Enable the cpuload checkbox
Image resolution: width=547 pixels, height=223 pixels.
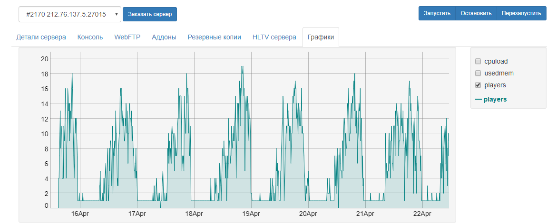[478, 62]
